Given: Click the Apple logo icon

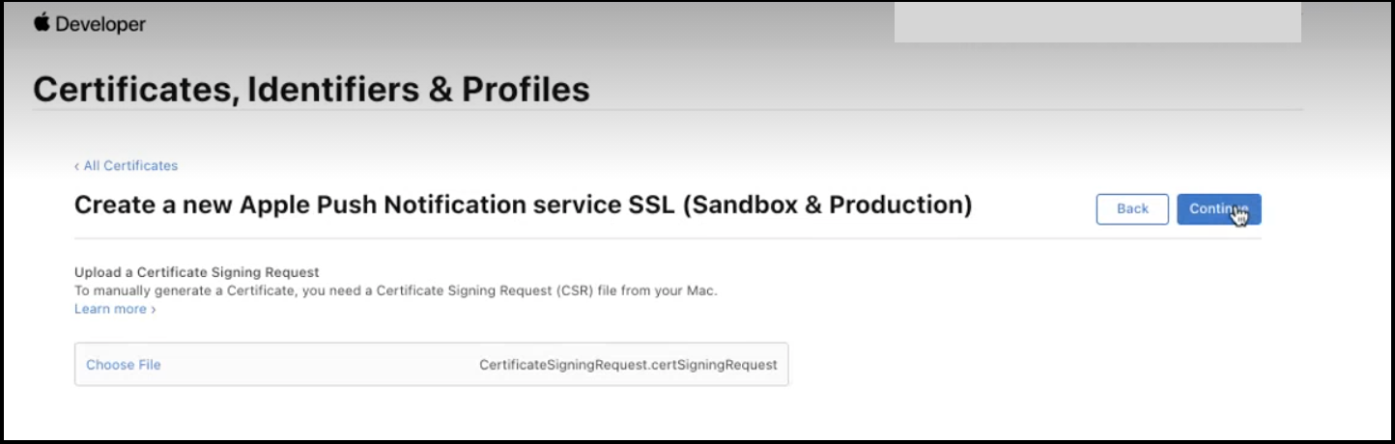Looking at the screenshot, I should click(x=42, y=23).
